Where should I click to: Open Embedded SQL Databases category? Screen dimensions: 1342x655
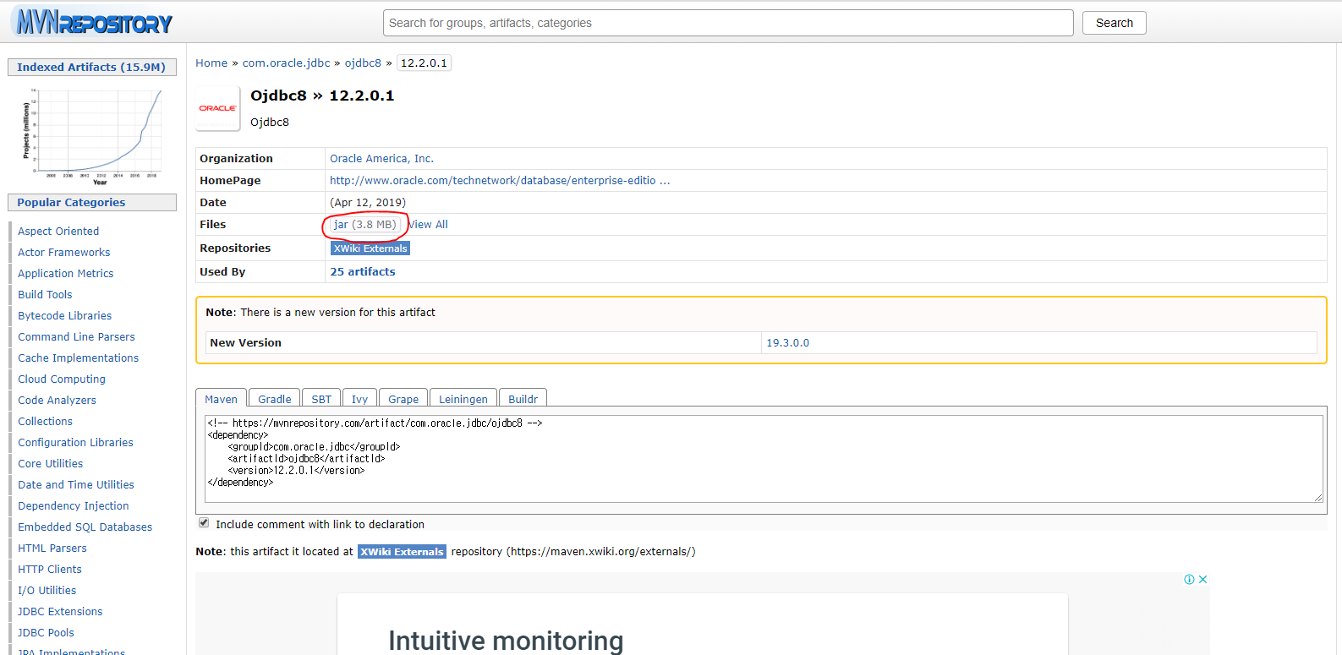pyautogui.click(x=85, y=527)
